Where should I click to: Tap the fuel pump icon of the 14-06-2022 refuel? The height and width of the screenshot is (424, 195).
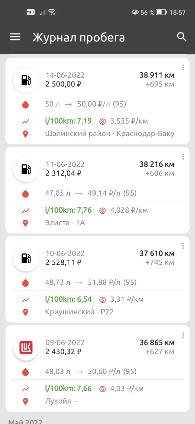click(26, 80)
